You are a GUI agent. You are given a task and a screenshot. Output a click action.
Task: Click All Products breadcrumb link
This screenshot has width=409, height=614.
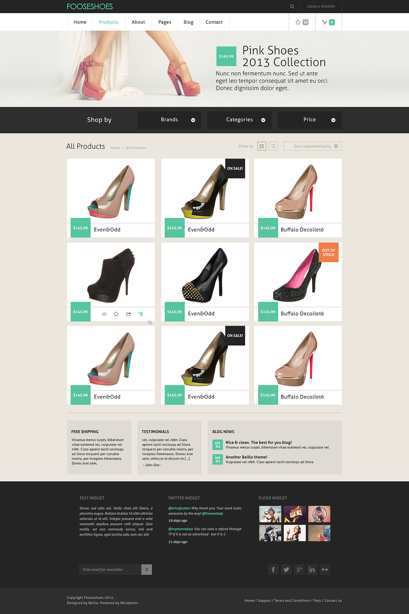coord(136,148)
